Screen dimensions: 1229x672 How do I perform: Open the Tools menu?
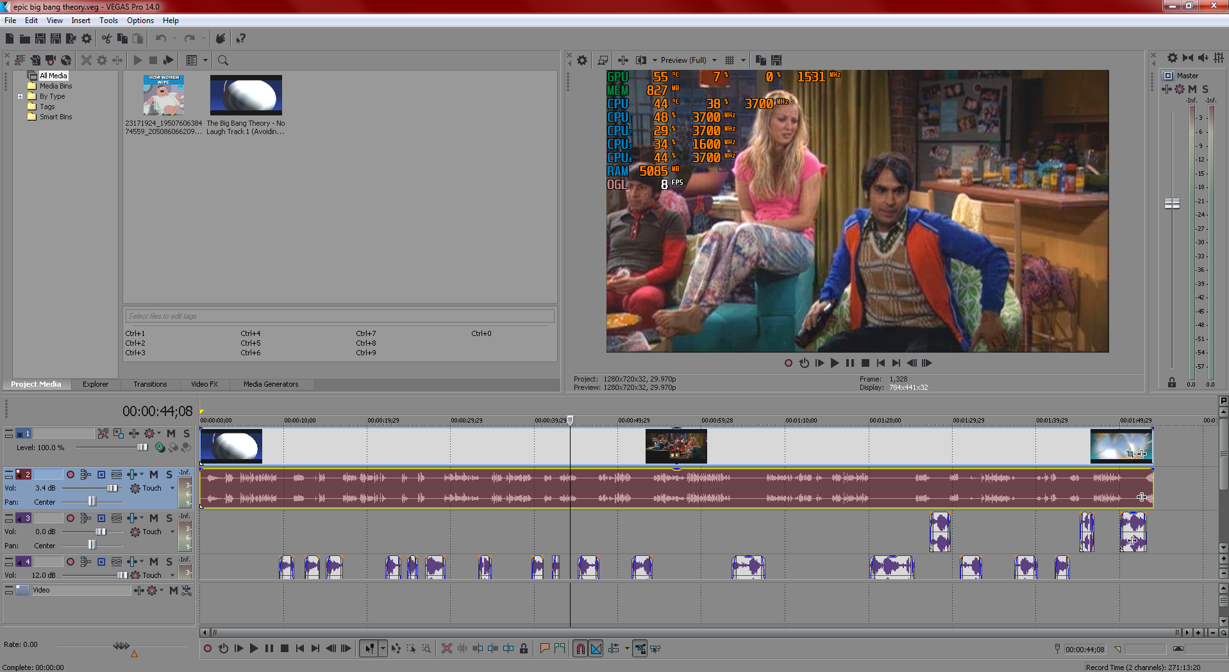tap(108, 21)
